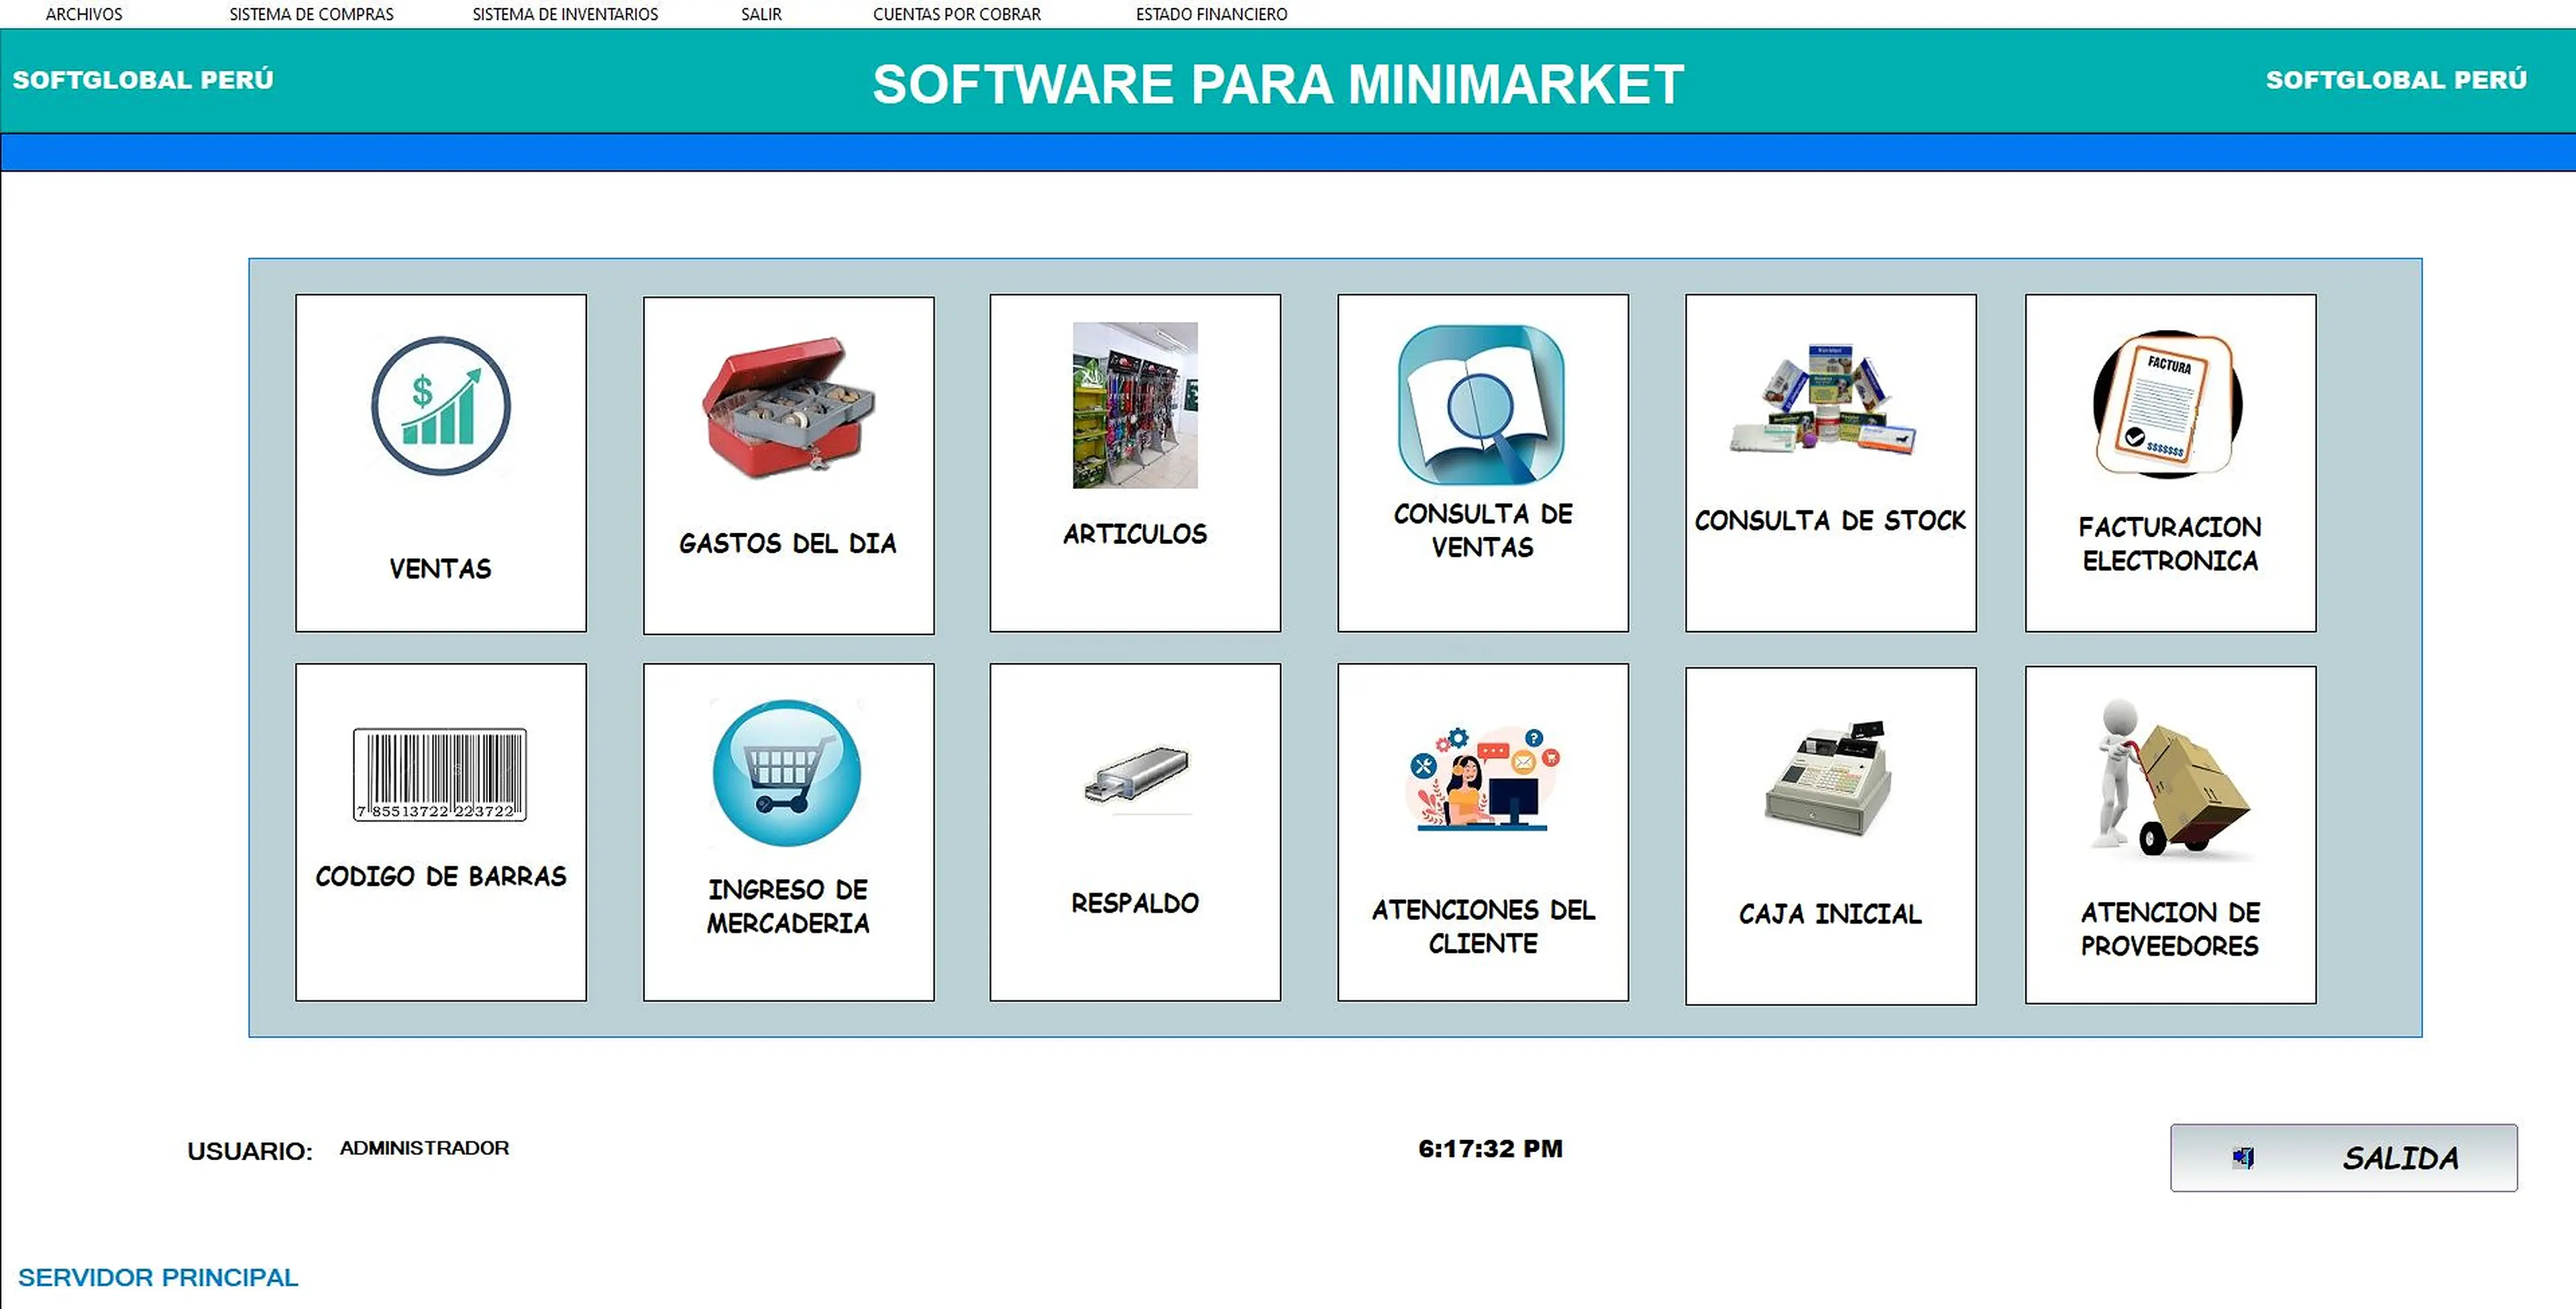Click ATENCION DE PROVEEDORES label
Image resolution: width=2576 pixels, height=1309 pixels.
coord(2170,928)
